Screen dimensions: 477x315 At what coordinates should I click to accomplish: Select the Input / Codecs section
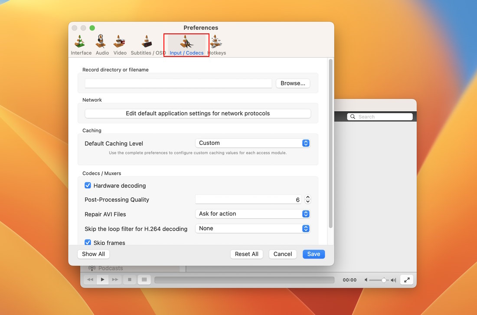tap(186, 43)
